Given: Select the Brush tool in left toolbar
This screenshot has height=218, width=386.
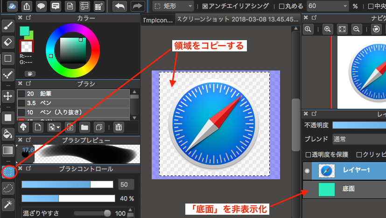Looking at the screenshot, I should click(x=8, y=26).
